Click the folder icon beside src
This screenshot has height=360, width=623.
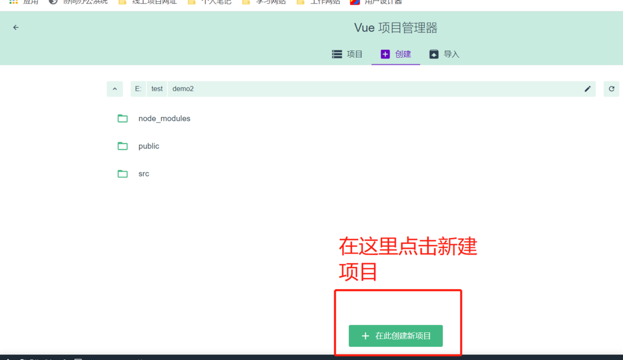click(x=123, y=174)
